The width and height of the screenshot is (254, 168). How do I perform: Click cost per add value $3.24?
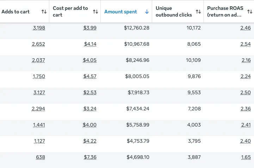click(x=90, y=109)
